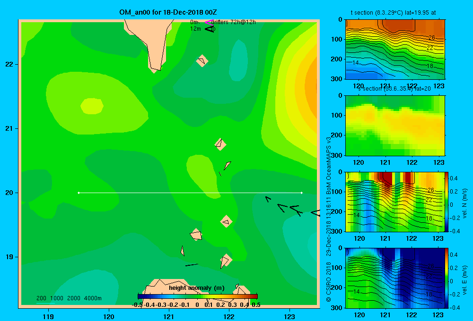Click contour label 14 in temperature section
The width and height of the screenshot is (473, 321).
click(355, 63)
